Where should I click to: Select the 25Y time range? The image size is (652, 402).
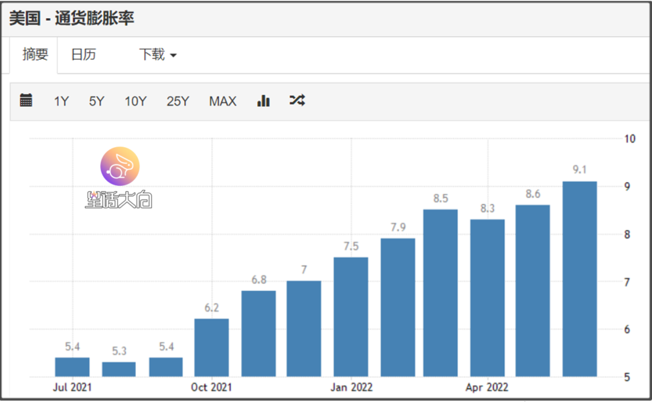pyautogui.click(x=177, y=101)
